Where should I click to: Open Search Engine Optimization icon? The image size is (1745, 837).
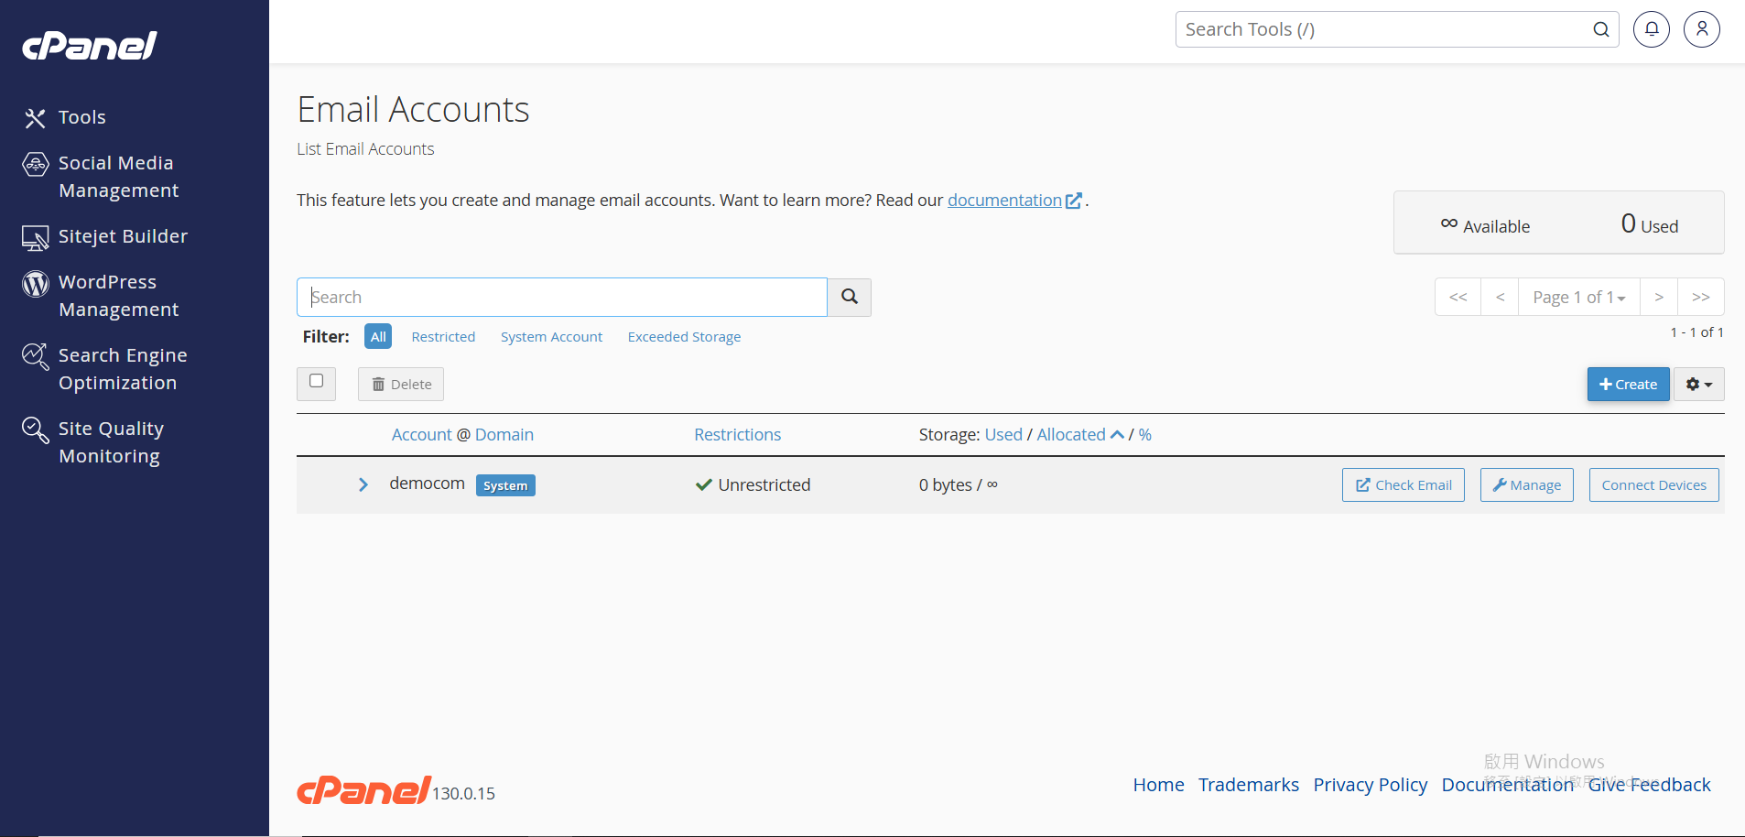coord(35,356)
